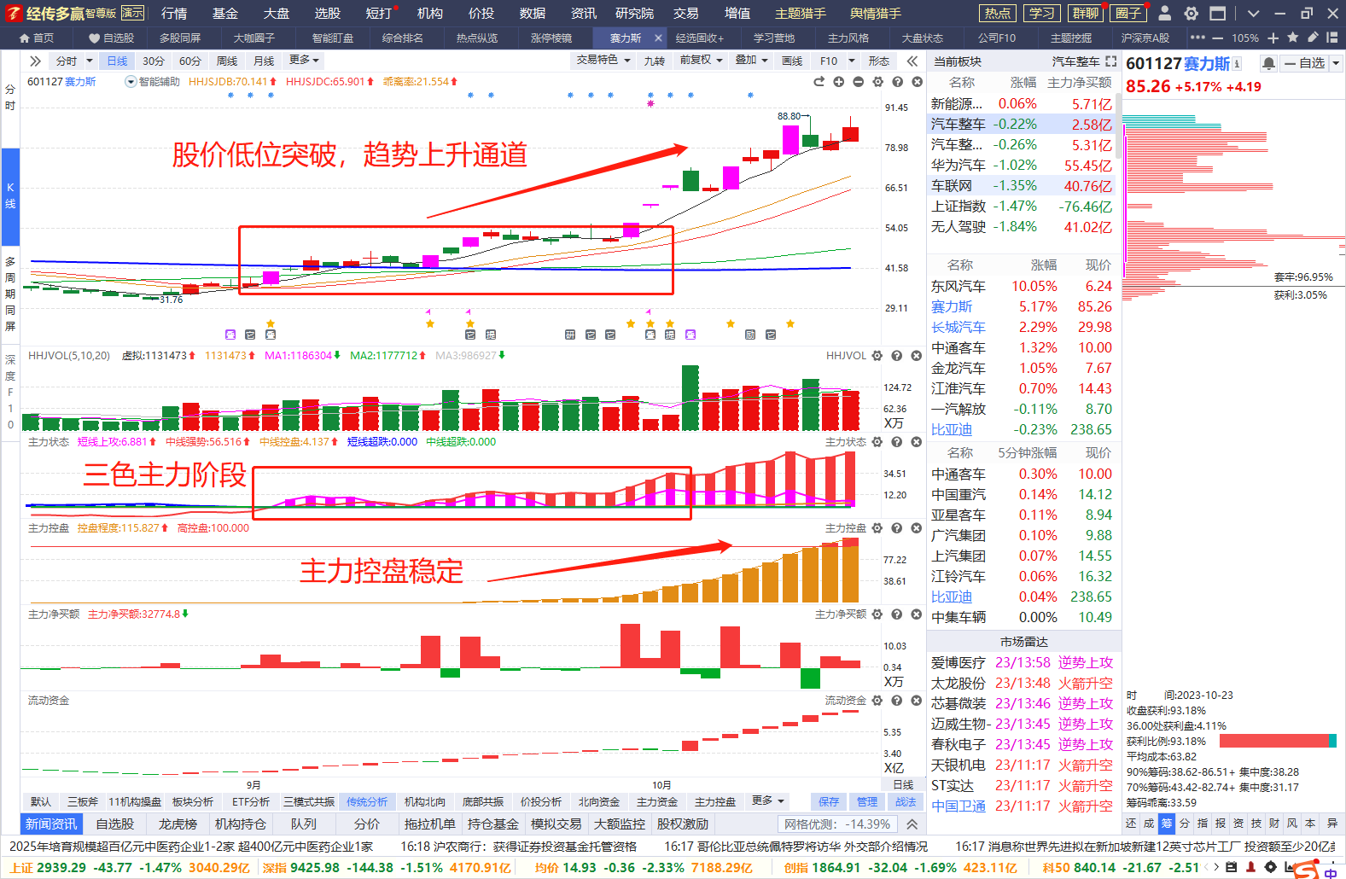Viewport: 1346px width, 879px height.
Task: Collapse the chart toolbar with double left chevron
Action: coord(912,61)
